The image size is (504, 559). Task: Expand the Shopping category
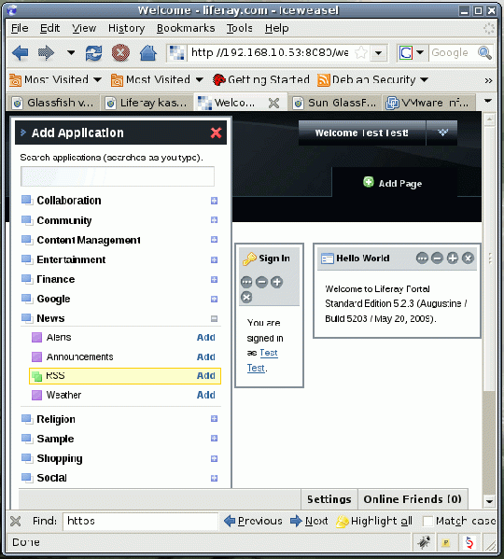point(214,458)
